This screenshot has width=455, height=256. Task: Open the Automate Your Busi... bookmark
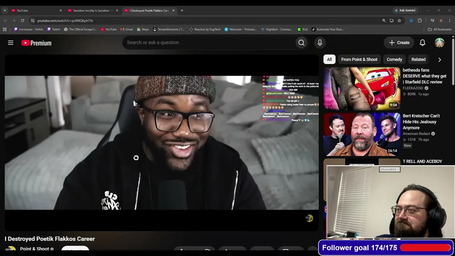(328, 30)
